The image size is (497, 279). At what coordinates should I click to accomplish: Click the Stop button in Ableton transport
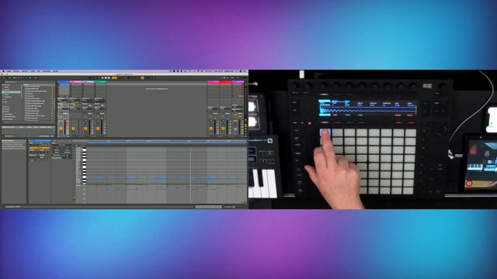[x=106, y=77]
